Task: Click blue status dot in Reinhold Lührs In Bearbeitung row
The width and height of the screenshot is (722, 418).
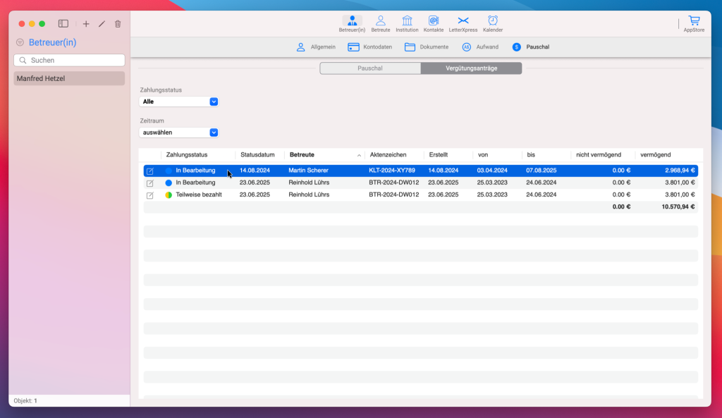Action: 169,183
